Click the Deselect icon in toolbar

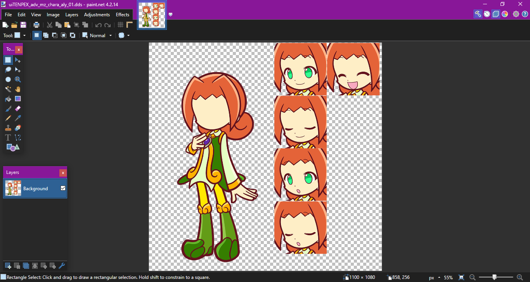[x=85, y=25]
